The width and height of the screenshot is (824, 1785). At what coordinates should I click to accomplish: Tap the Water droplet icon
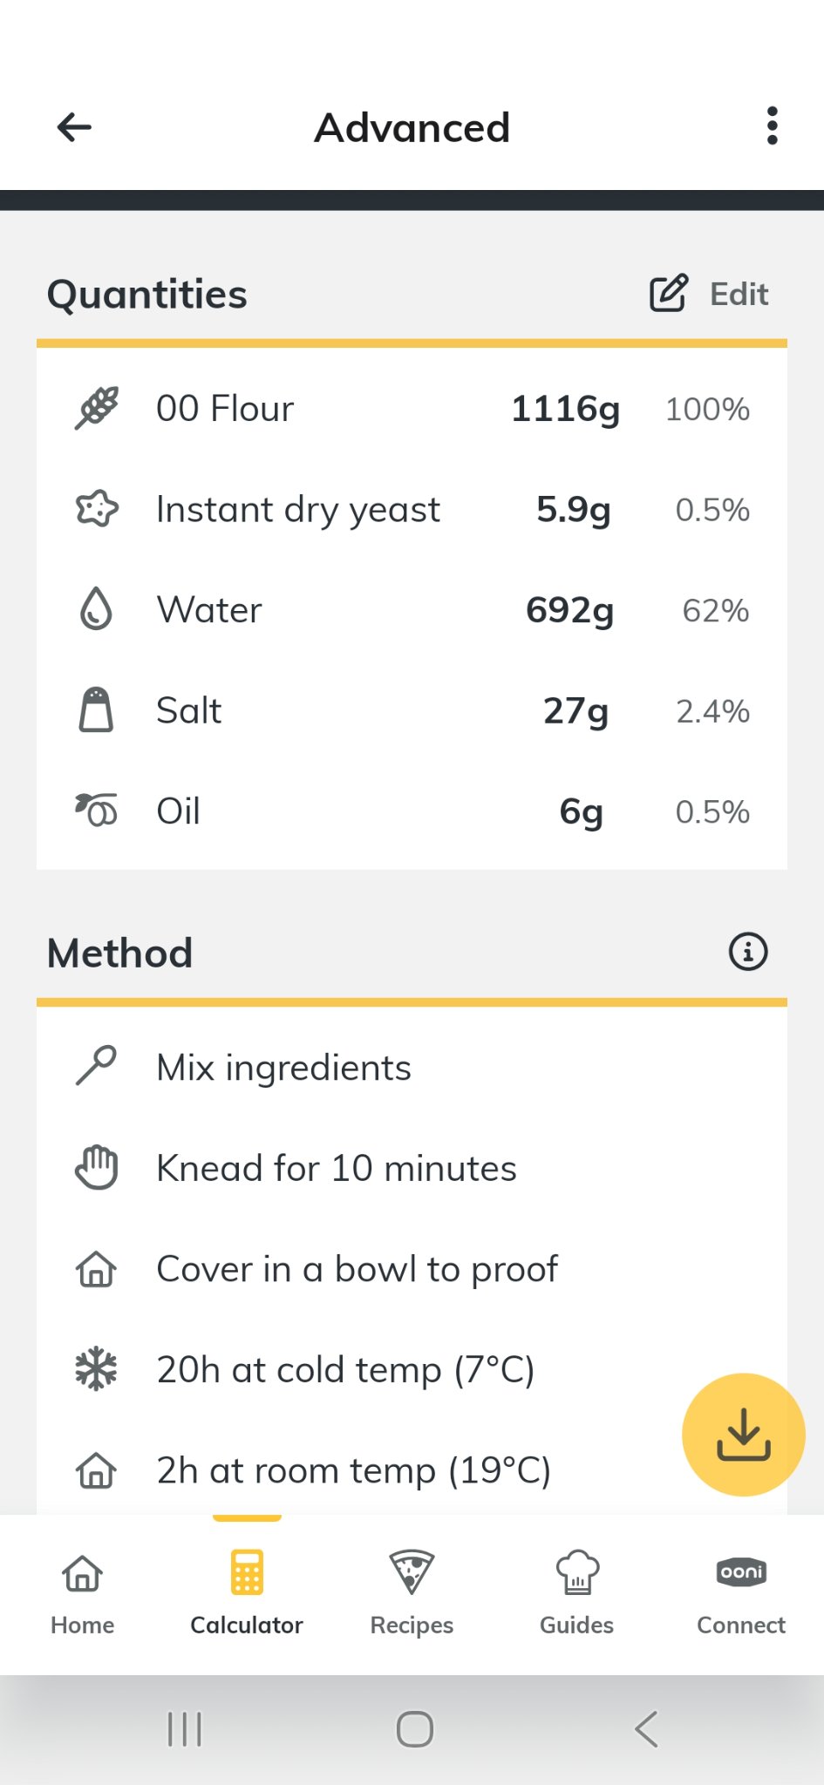tap(96, 609)
